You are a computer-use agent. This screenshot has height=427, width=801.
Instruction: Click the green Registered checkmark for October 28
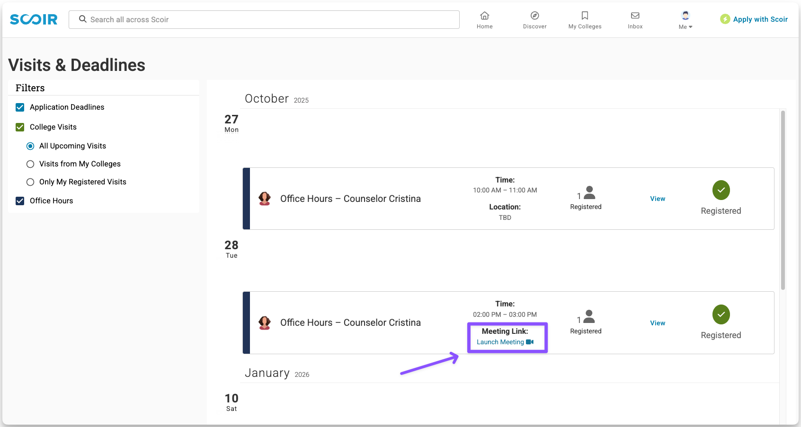721,314
